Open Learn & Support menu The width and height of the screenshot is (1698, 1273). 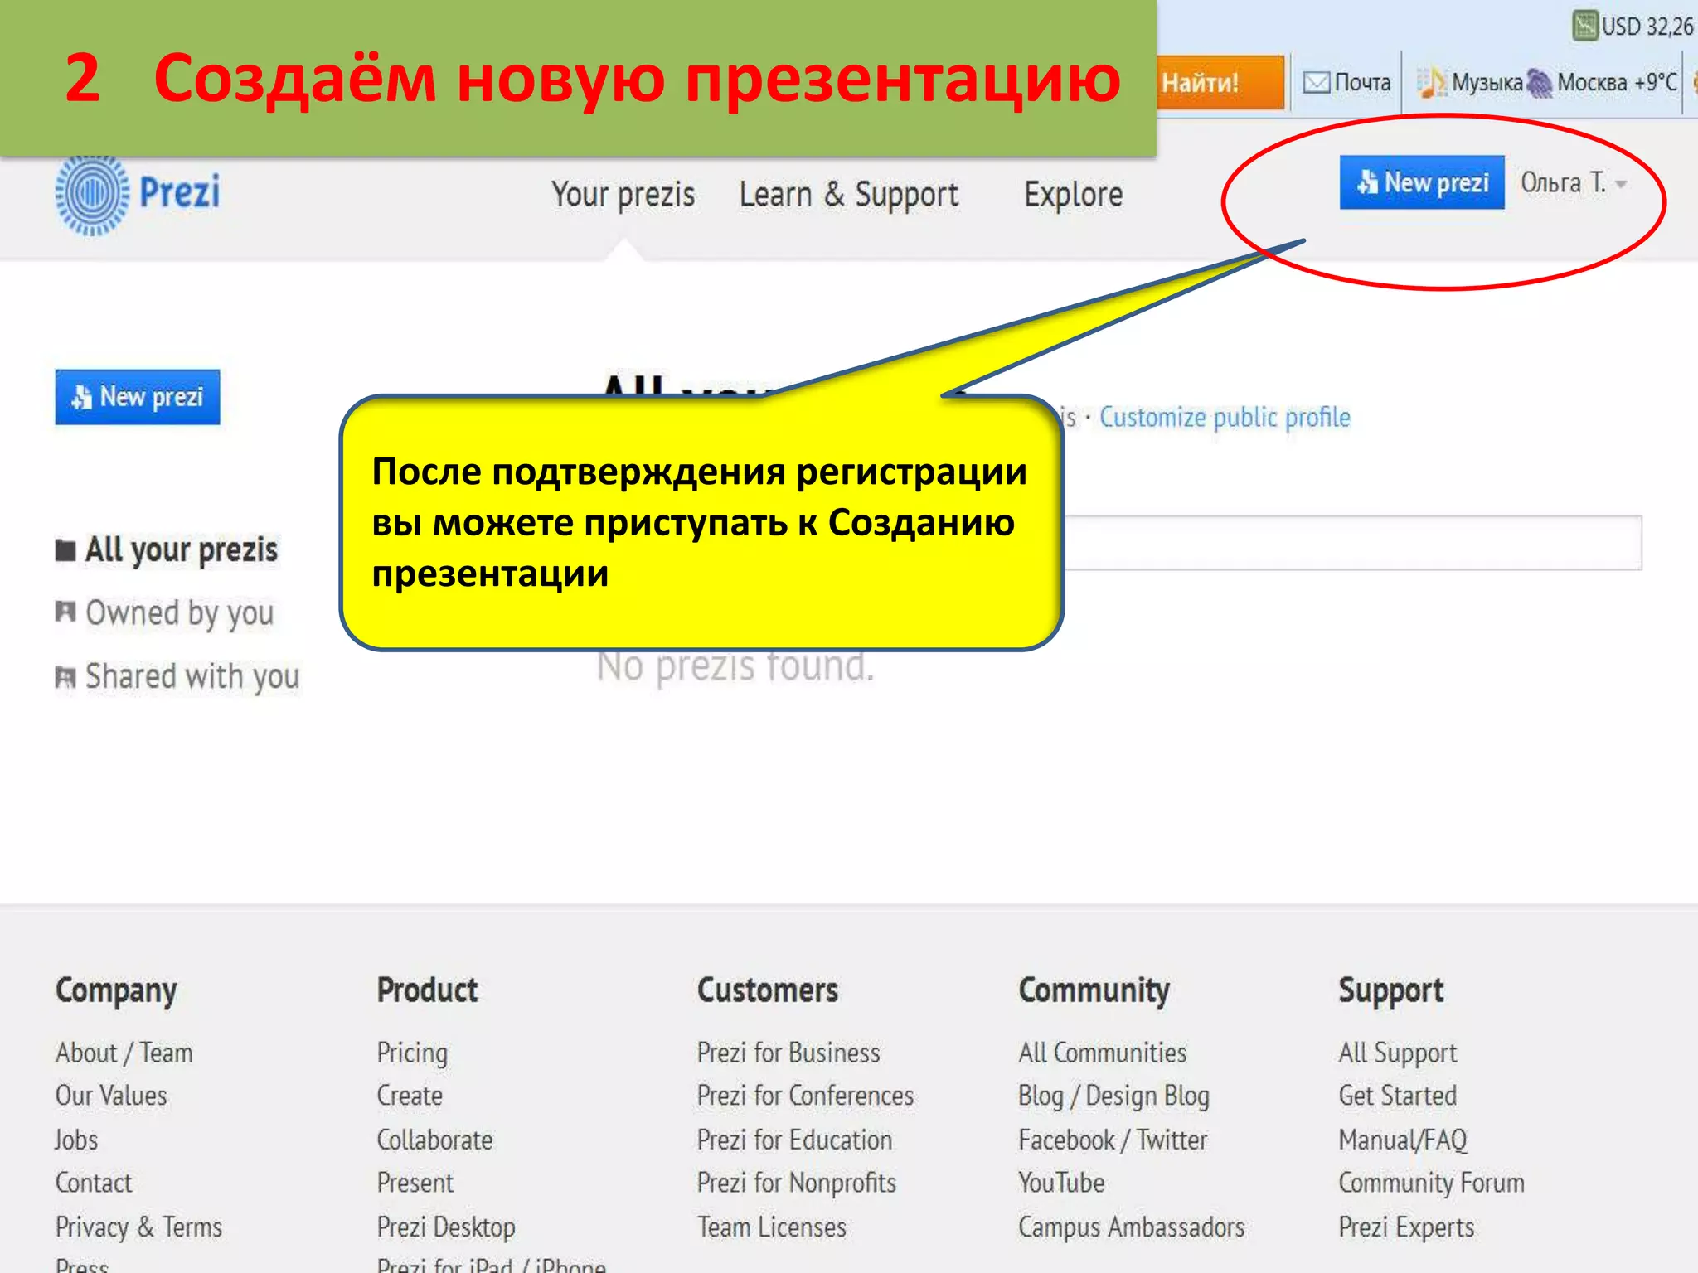click(848, 195)
